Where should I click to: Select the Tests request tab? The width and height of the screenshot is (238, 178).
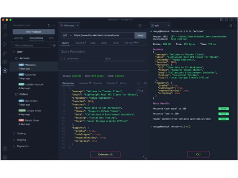coord(116,43)
